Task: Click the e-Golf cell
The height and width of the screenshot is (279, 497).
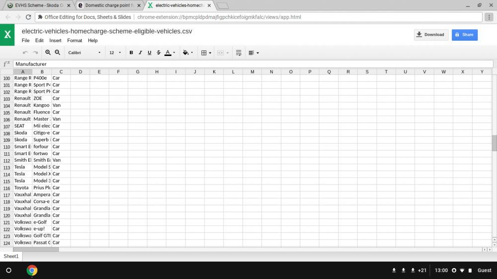Action: (42, 222)
